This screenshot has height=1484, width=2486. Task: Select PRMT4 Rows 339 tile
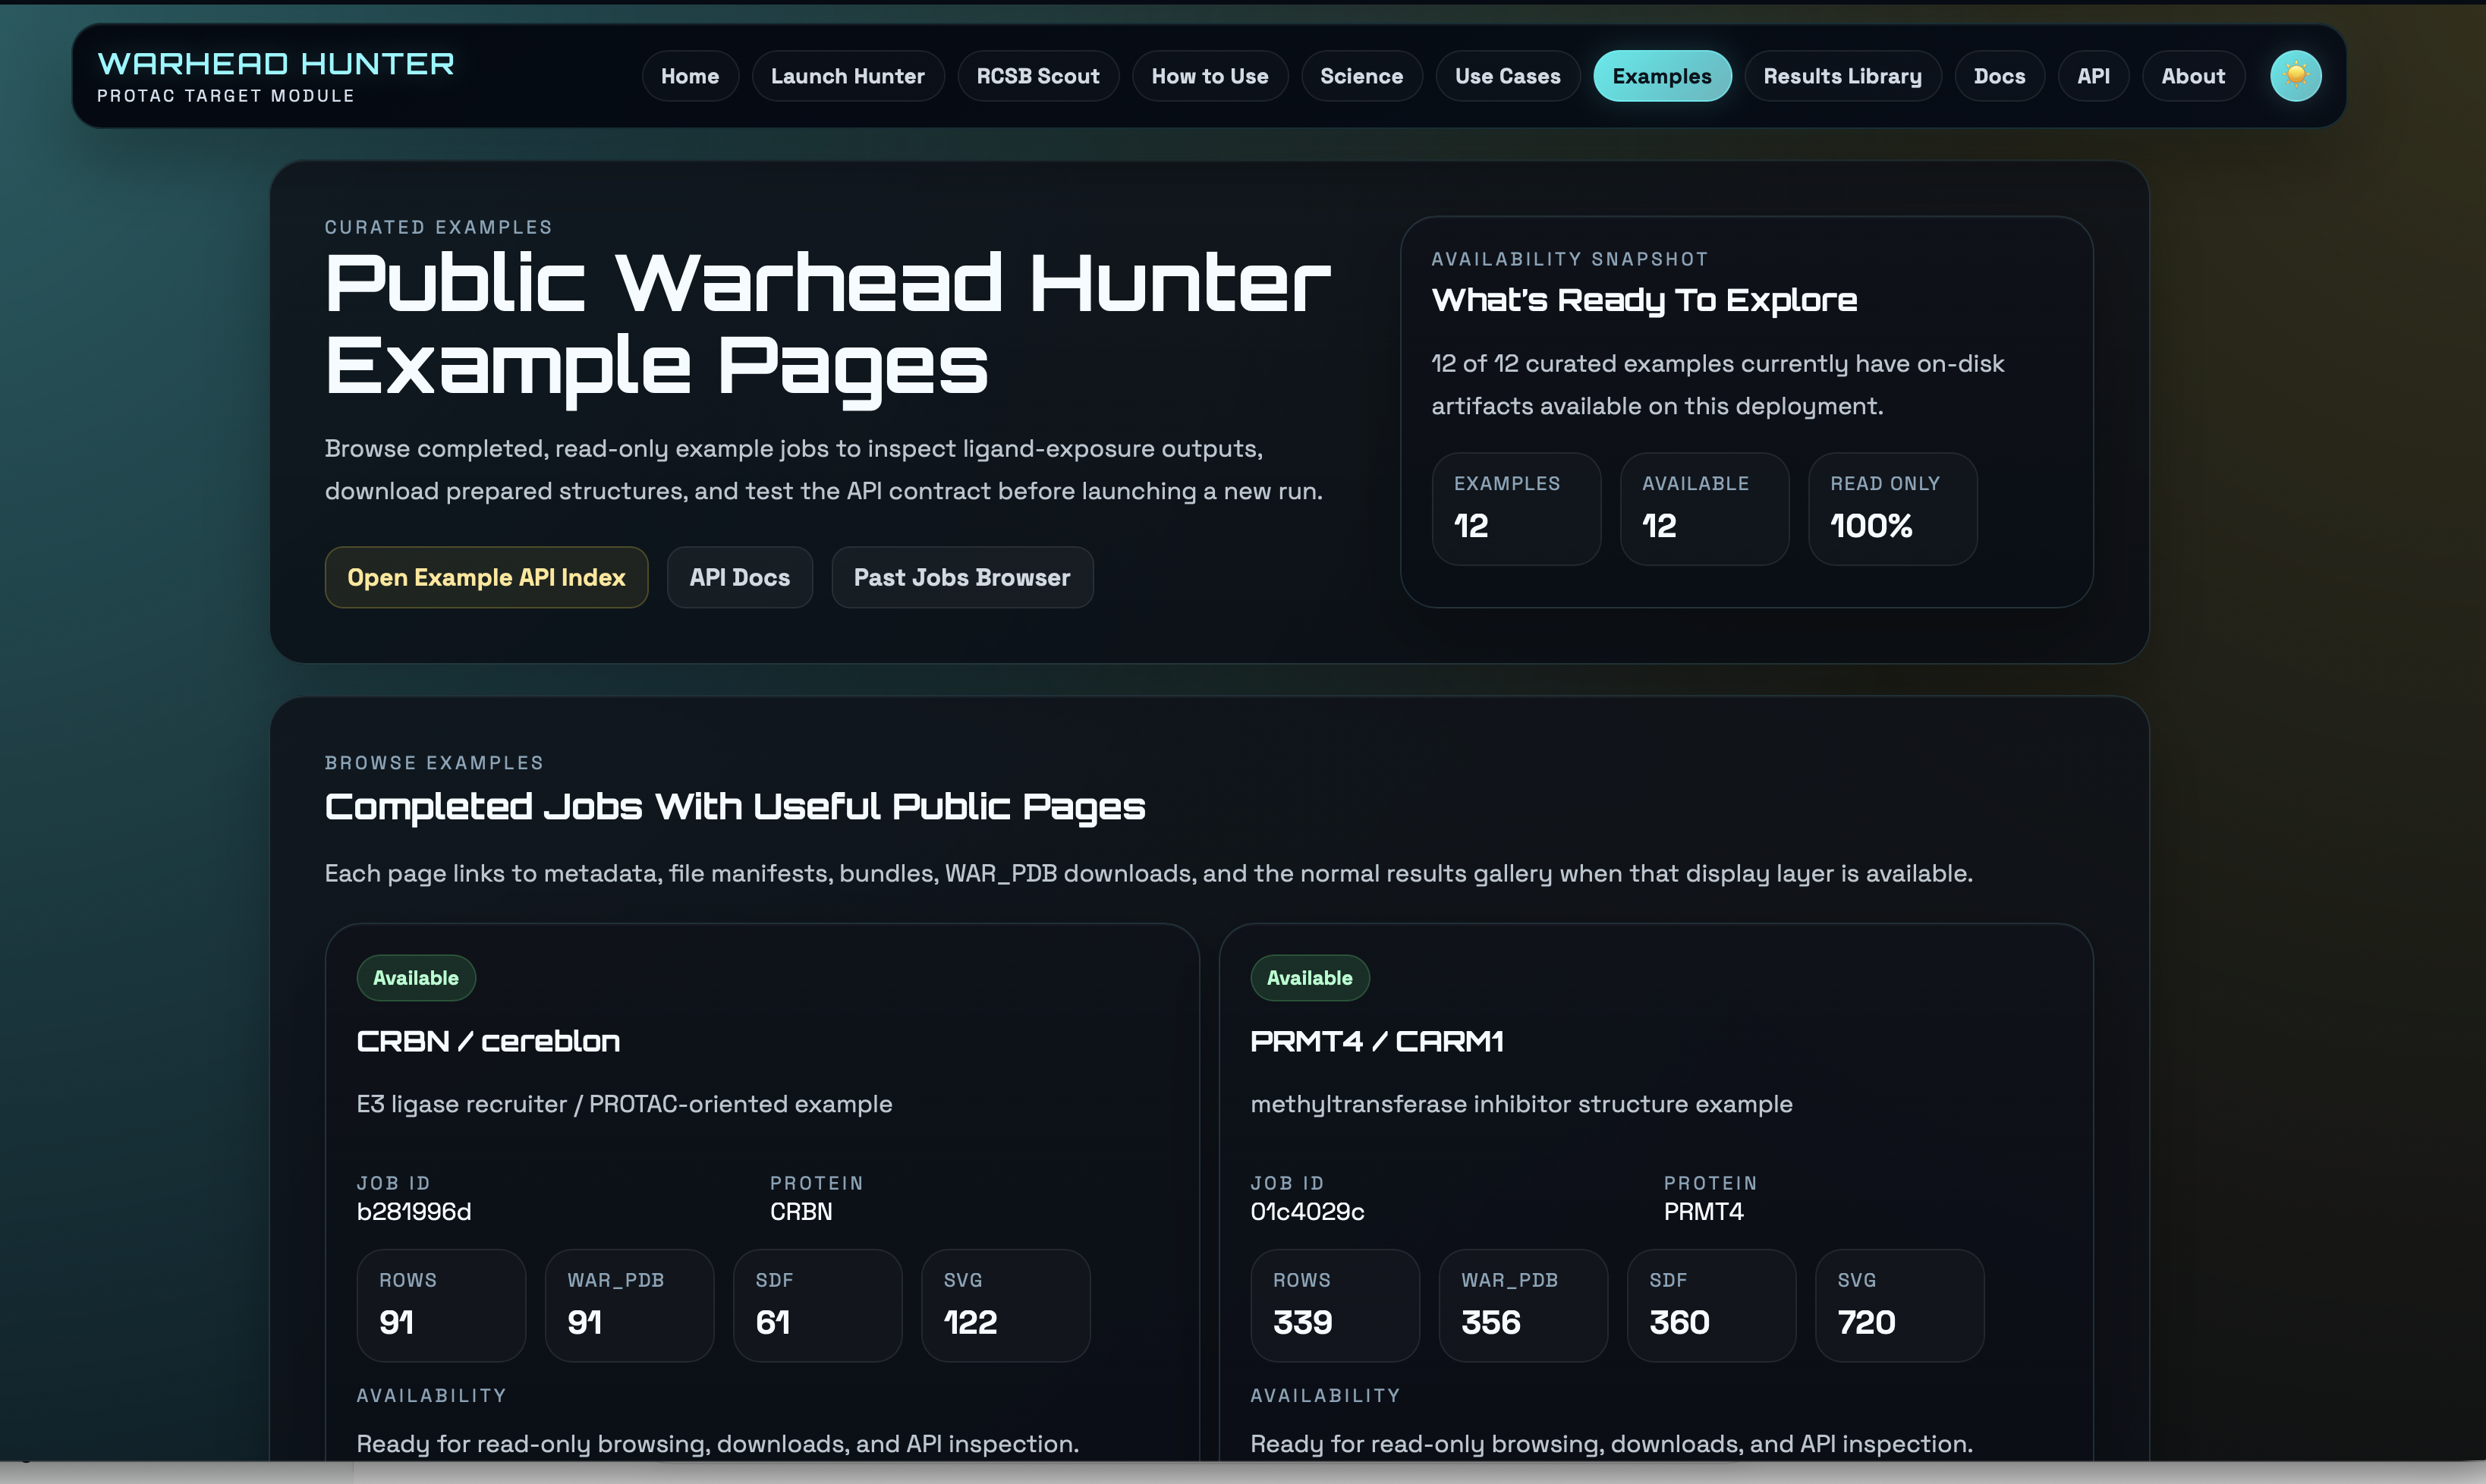[x=1335, y=1305]
